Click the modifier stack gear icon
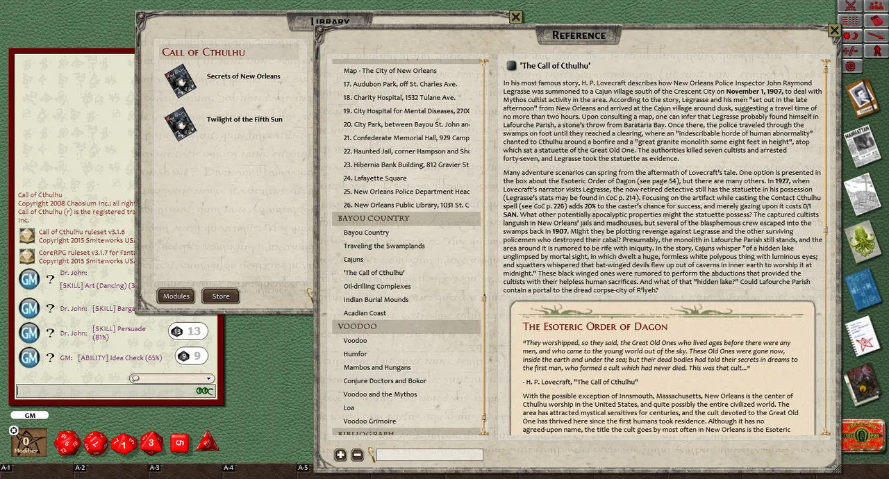 (x=13, y=430)
